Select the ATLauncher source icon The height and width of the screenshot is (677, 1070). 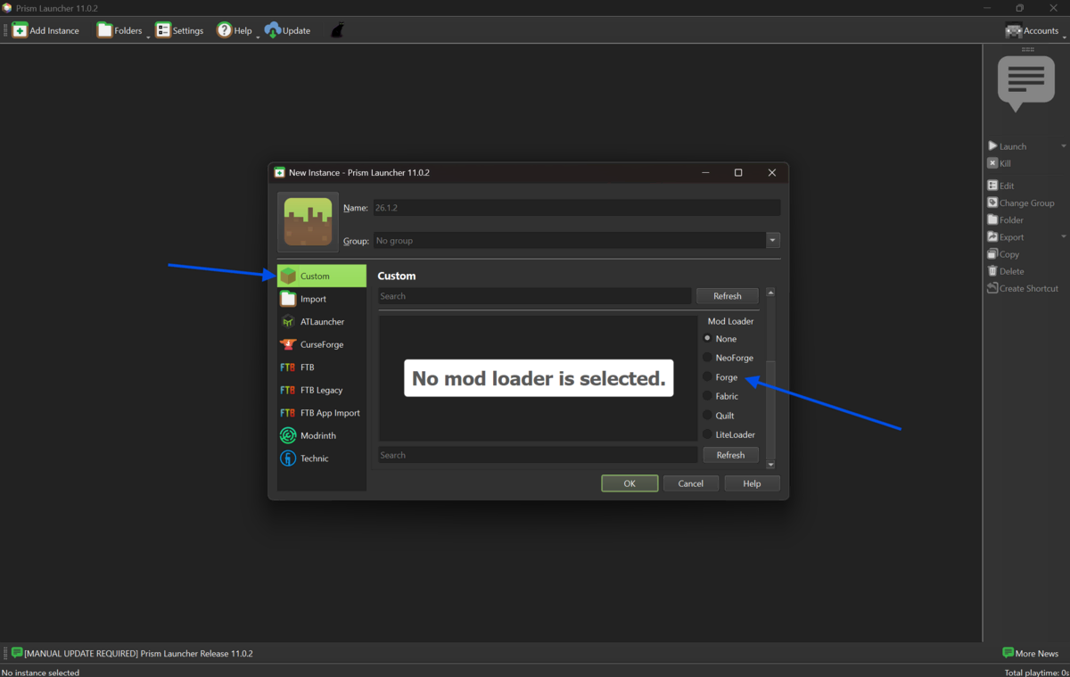pyautogui.click(x=288, y=322)
